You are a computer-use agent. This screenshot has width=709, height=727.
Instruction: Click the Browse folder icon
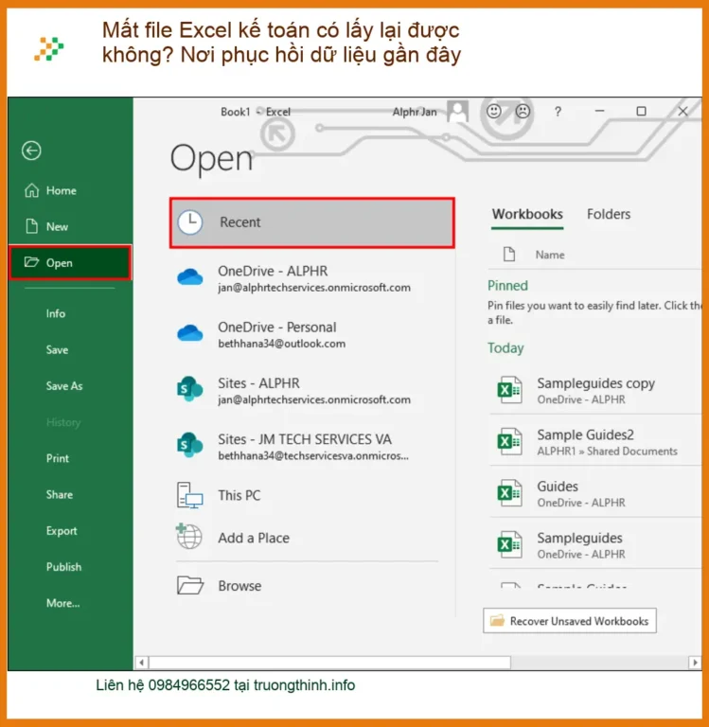189,585
